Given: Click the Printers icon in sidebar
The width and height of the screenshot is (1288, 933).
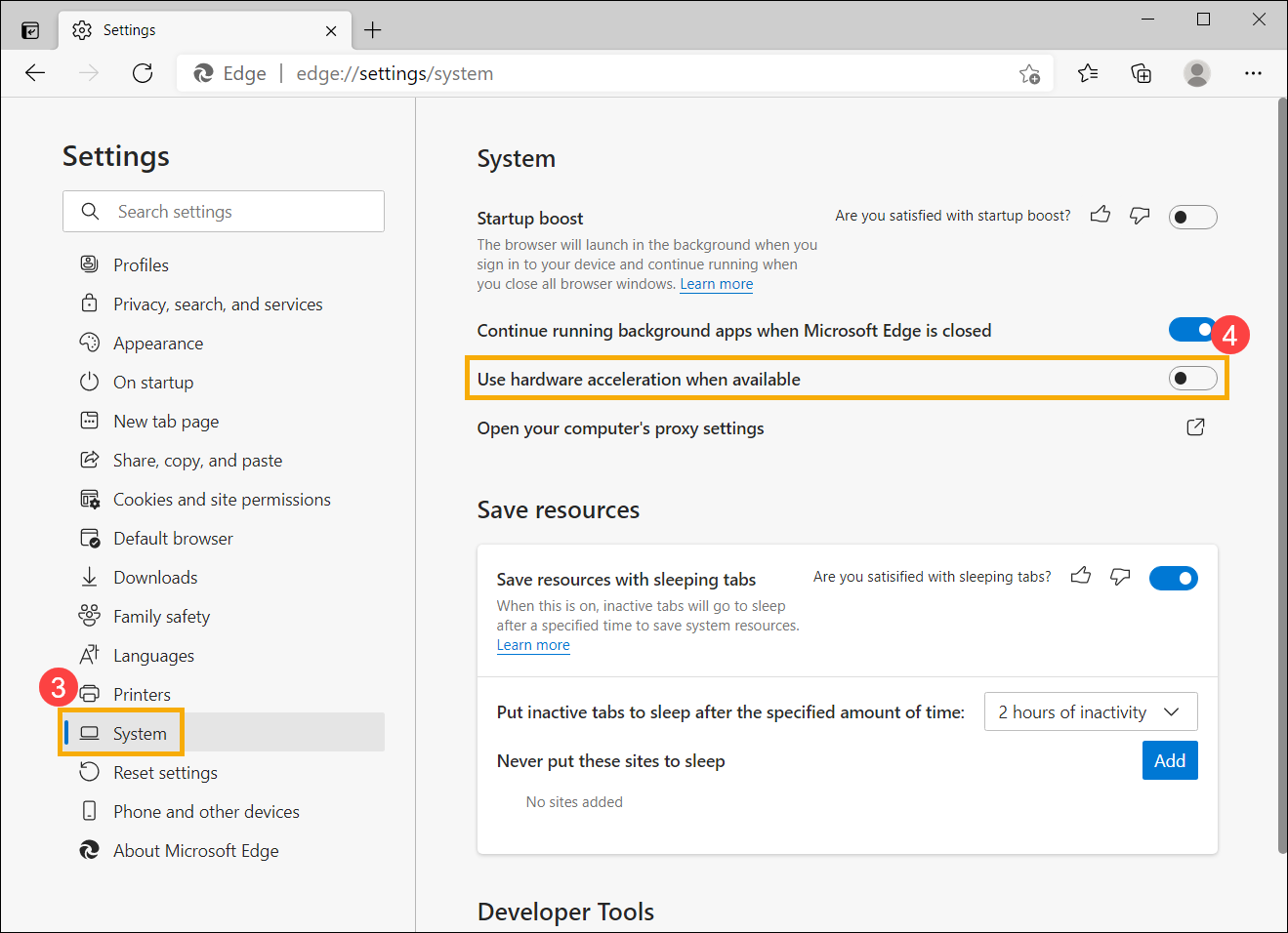Looking at the screenshot, I should point(89,694).
